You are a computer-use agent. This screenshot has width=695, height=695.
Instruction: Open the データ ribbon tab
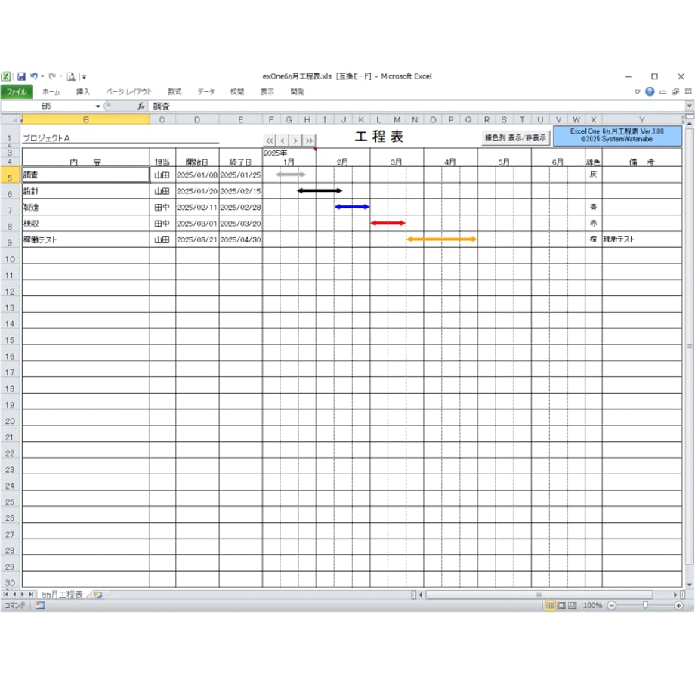(x=206, y=91)
